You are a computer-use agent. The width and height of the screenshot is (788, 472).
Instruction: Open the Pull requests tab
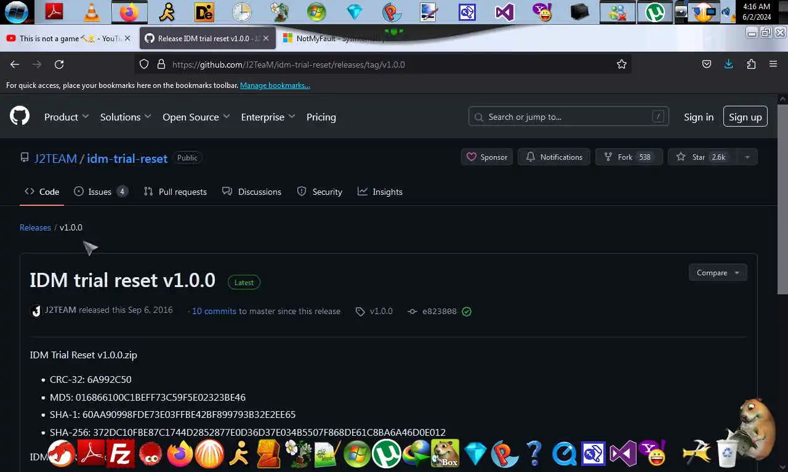[x=175, y=192]
